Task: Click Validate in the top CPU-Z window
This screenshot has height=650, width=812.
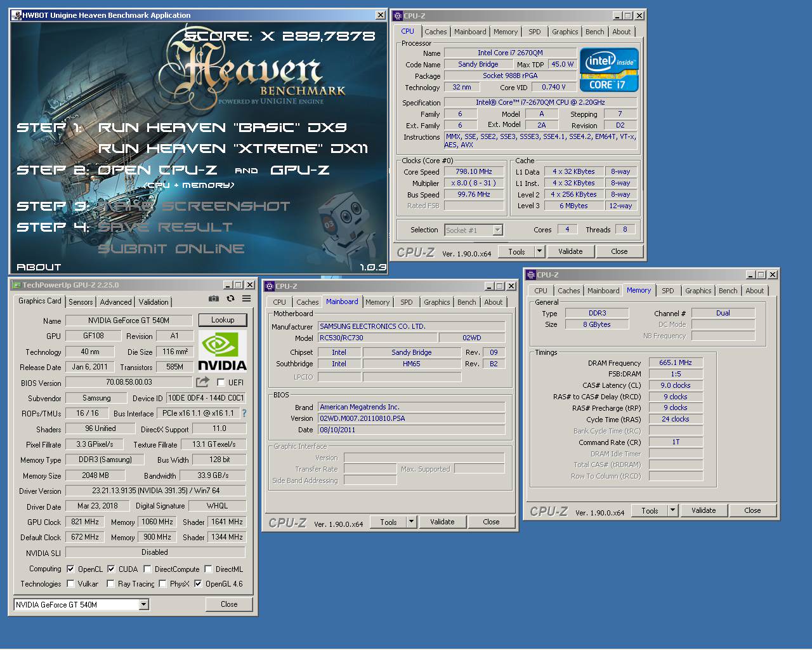Action: pyautogui.click(x=570, y=251)
